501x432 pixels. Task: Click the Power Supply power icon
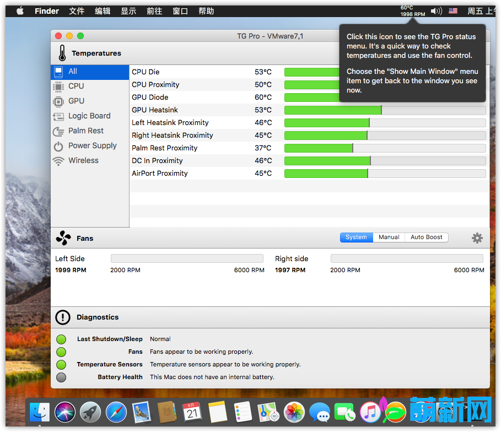(58, 147)
